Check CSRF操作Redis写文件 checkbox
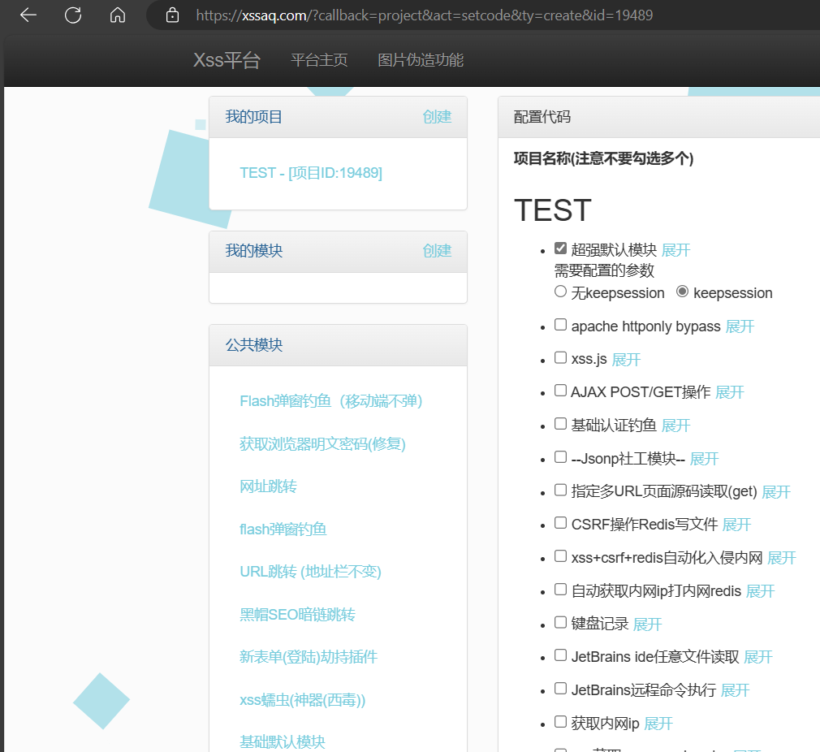Image resolution: width=820 pixels, height=752 pixels. (x=560, y=523)
